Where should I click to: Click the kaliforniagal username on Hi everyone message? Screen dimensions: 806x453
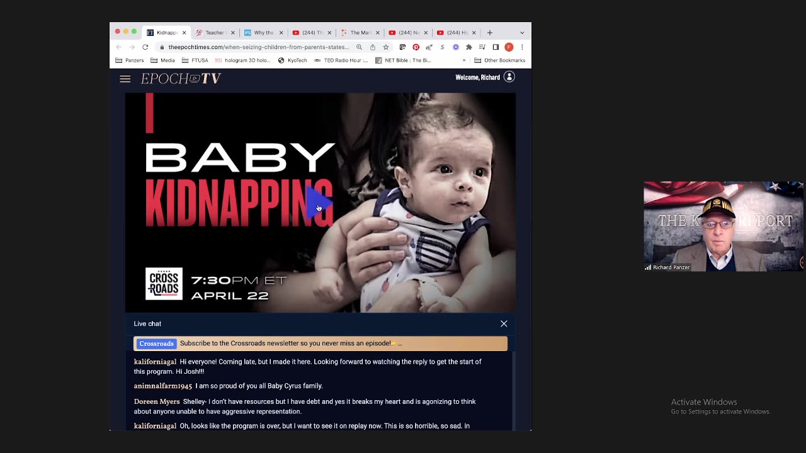(155, 362)
